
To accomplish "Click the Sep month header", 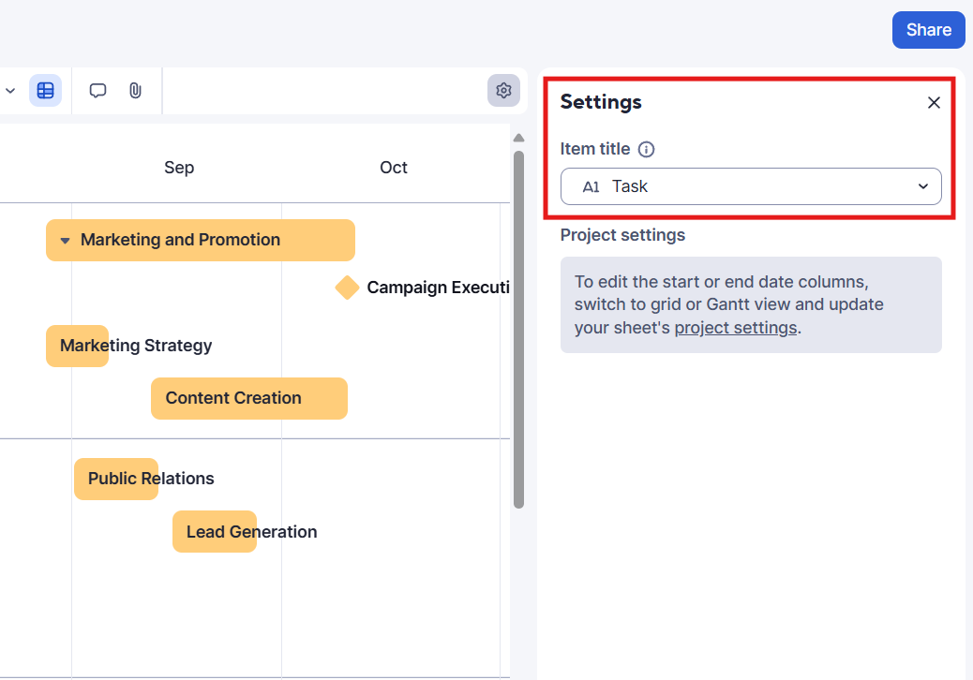I will [179, 168].
